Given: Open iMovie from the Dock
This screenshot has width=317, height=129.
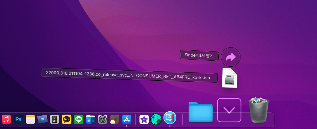Looking at the screenshot, I should [x=144, y=119].
